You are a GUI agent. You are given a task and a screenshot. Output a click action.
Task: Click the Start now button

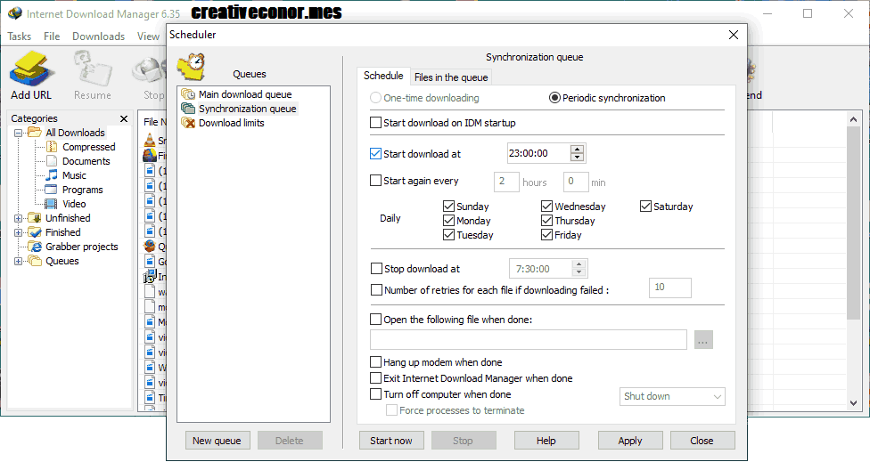(391, 441)
